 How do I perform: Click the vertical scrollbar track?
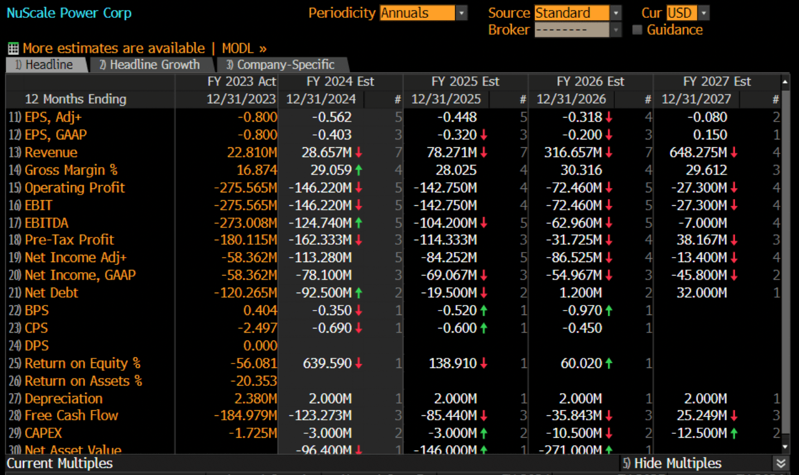pyautogui.click(x=785, y=264)
